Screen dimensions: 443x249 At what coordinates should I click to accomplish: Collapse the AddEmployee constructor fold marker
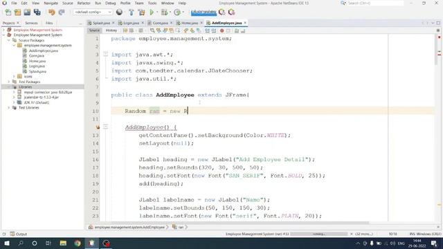point(105,127)
